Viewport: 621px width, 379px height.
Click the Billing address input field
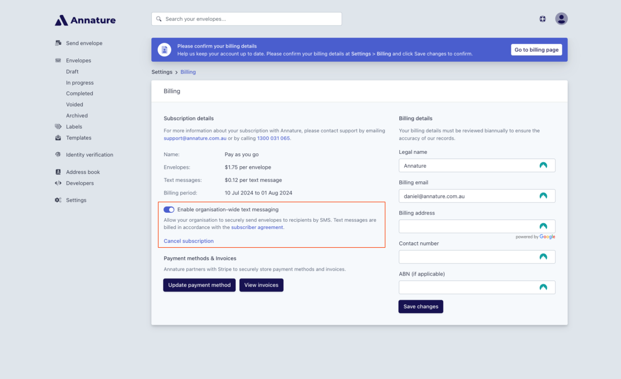click(x=477, y=227)
